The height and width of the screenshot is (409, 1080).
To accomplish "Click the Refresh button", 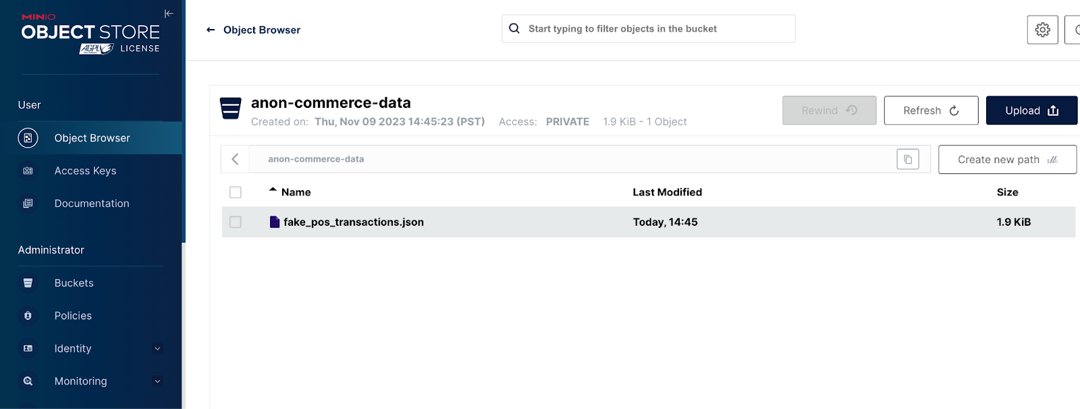I will 930,111.
